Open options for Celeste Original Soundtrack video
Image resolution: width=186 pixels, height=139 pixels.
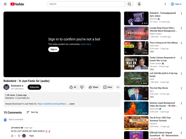pos(181,133)
